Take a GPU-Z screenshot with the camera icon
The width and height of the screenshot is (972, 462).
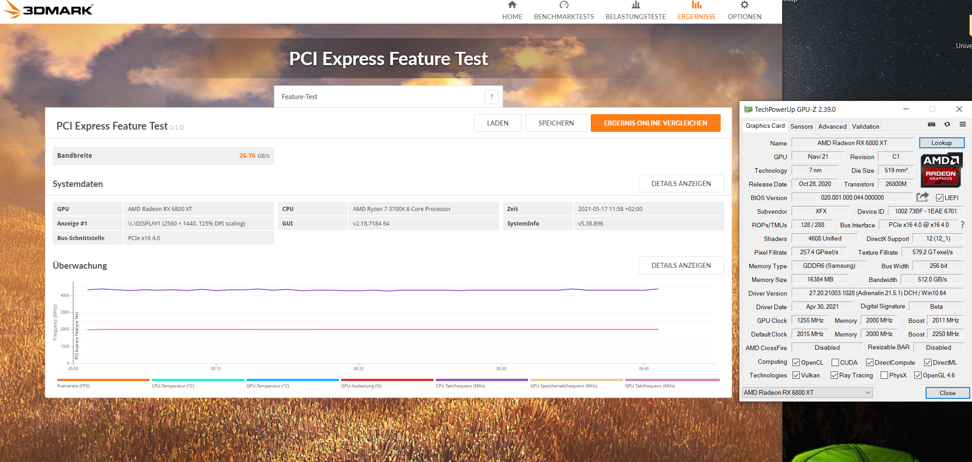tap(931, 125)
